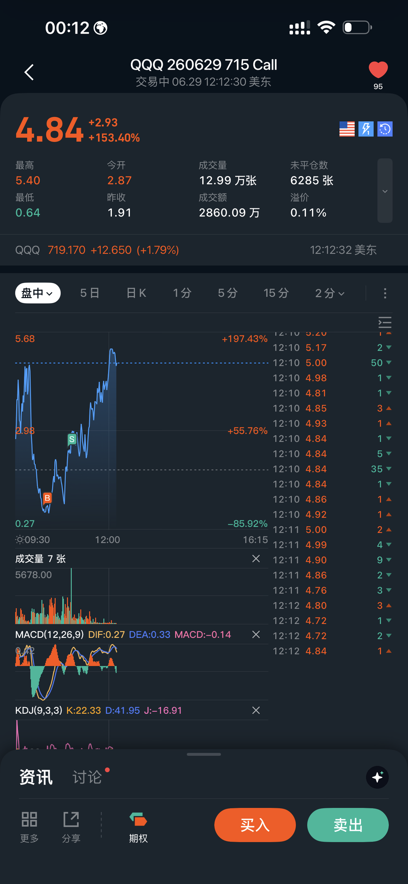Tap the B buy marker on chart

(x=47, y=498)
